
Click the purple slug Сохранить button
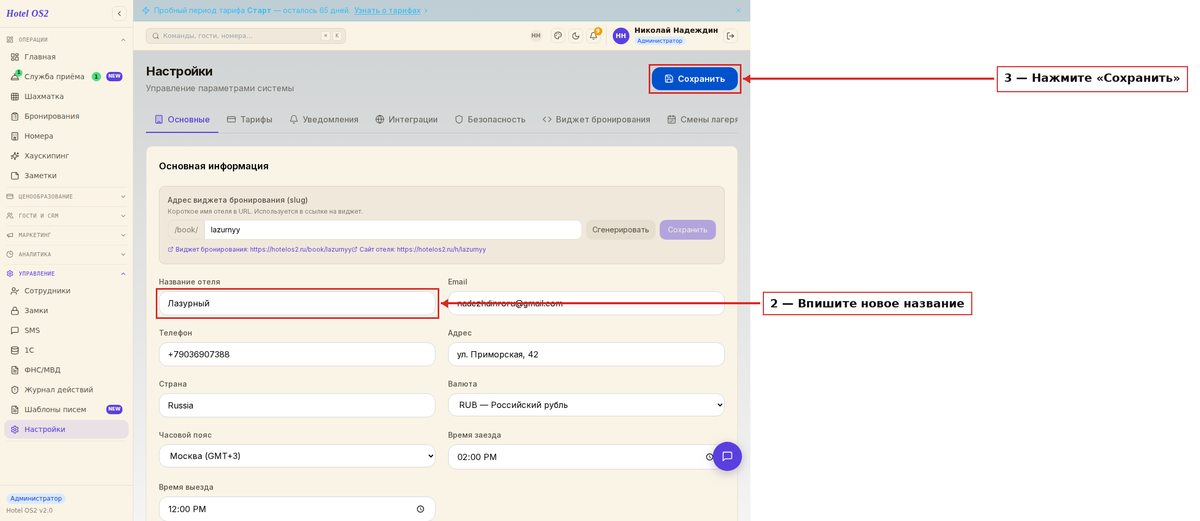[687, 230]
